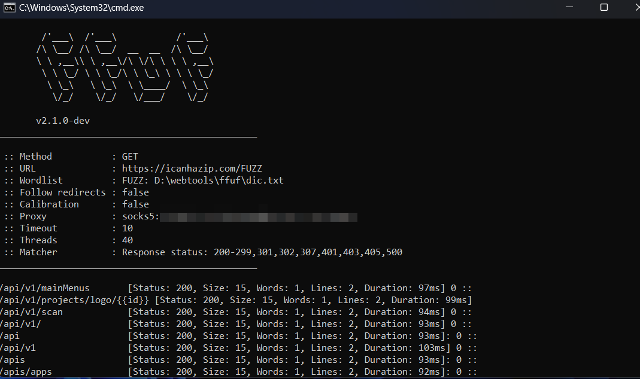Click the Calibration value false
The image size is (640, 379).
(x=135, y=204)
